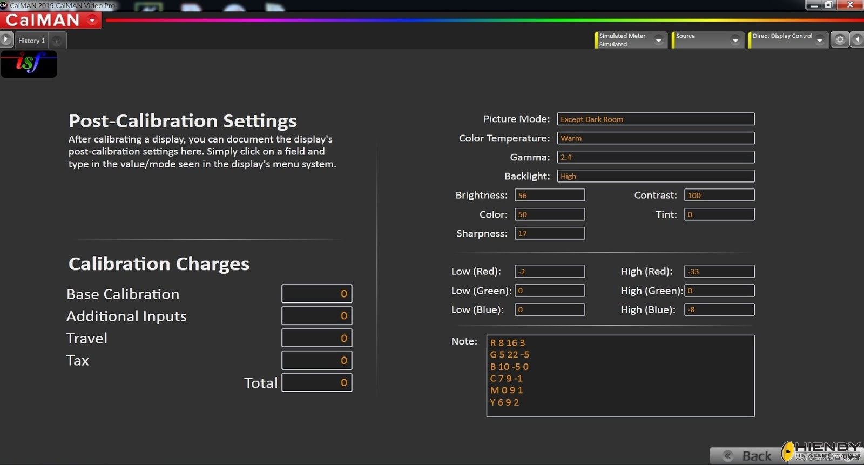This screenshot has height=465, width=864.
Task: Edit the High (Red) value field
Action: [x=719, y=272]
